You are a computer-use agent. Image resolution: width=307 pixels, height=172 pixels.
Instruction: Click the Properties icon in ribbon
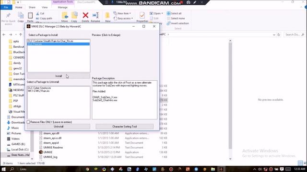[142, 15]
